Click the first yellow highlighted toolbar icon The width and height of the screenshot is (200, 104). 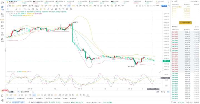(41, 9)
